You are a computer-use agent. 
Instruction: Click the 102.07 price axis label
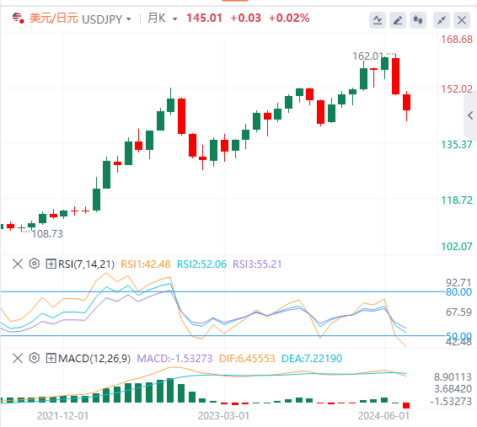pyautogui.click(x=457, y=247)
